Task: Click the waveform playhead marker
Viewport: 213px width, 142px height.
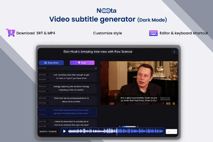Action: (x=117, y=131)
